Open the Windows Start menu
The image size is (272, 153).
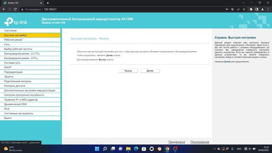pos(97,149)
